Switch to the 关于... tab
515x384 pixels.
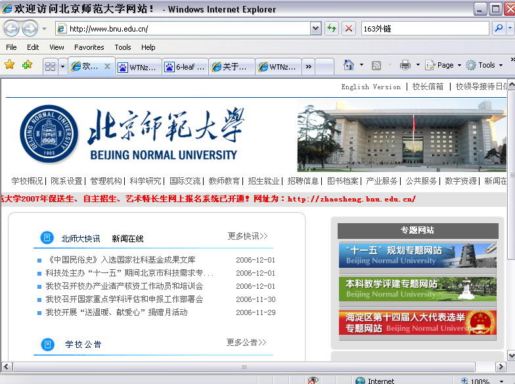click(x=232, y=67)
